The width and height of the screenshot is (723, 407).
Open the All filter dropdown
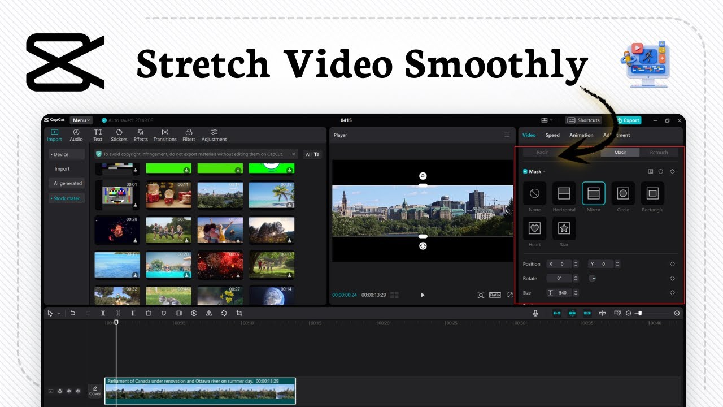pyautogui.click(x=312, y=154)
